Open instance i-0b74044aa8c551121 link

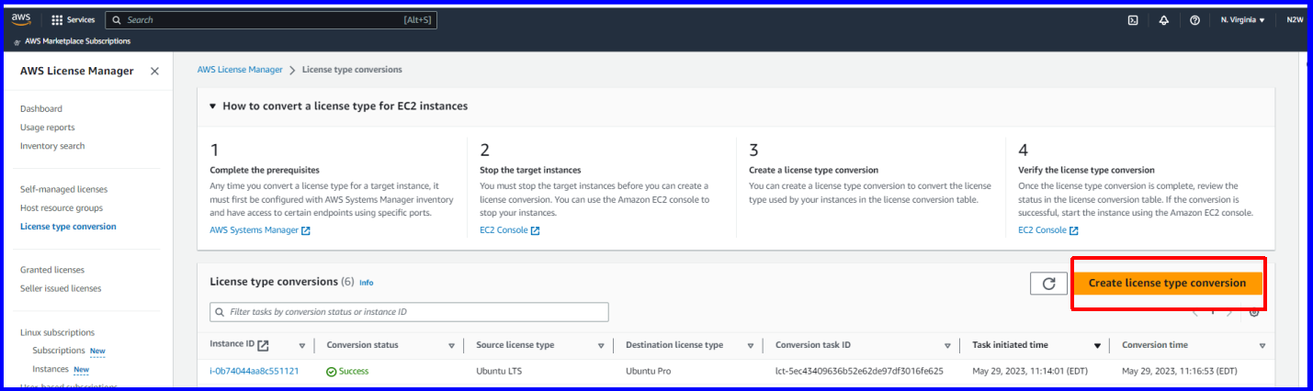click(254, 372)
